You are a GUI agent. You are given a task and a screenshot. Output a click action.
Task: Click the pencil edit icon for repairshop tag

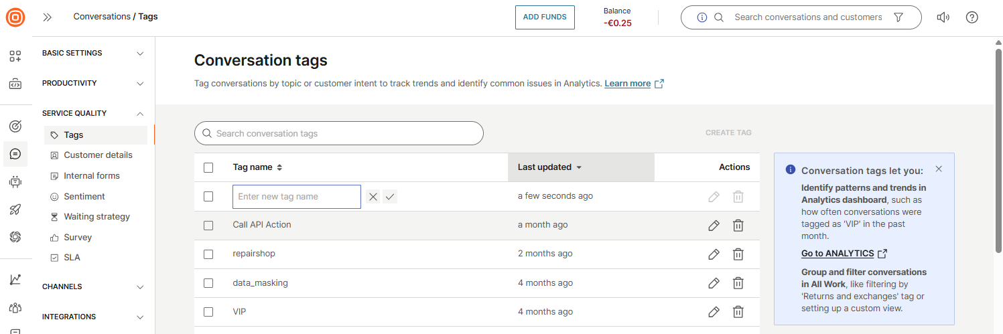(x=714, y=254)
